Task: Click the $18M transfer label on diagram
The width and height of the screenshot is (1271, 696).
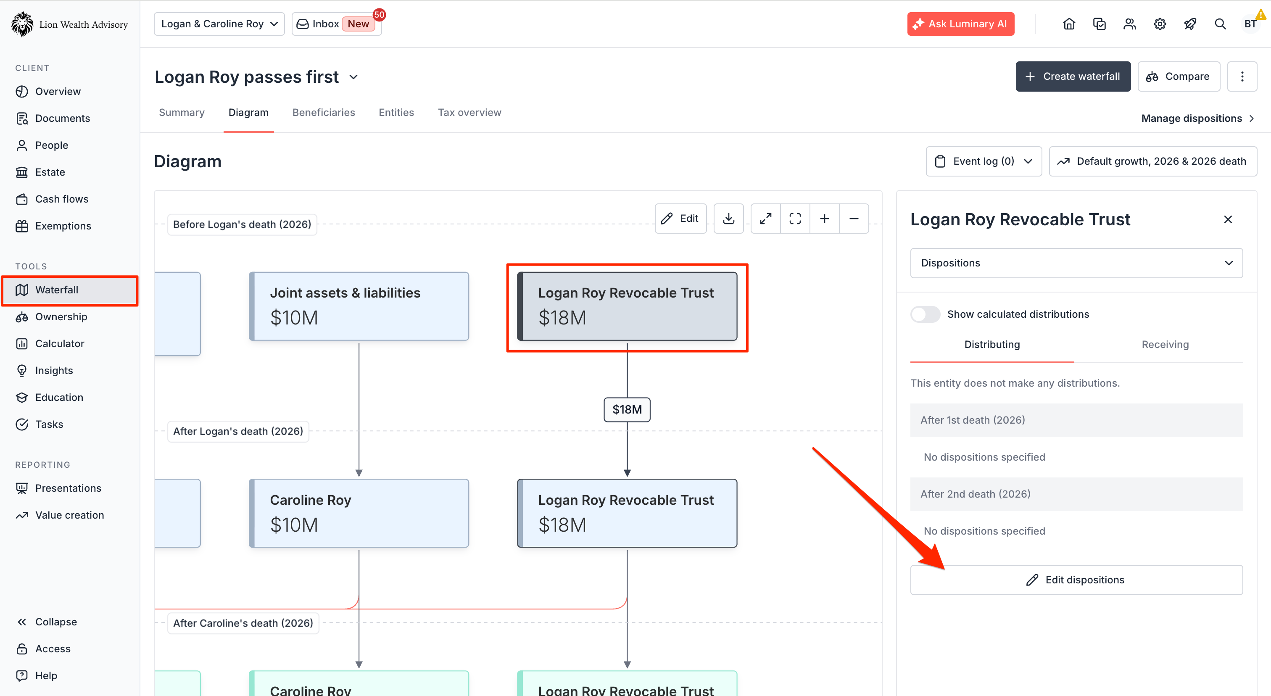Action: [x=627, y=409]
